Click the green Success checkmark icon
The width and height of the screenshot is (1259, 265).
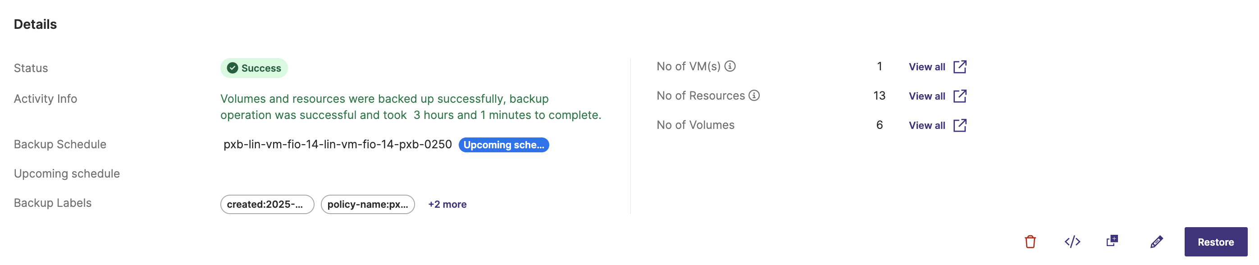tap(233, 68)
